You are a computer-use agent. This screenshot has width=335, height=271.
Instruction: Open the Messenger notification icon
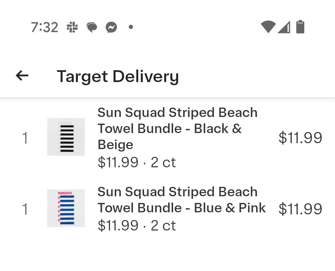(111, 27)
